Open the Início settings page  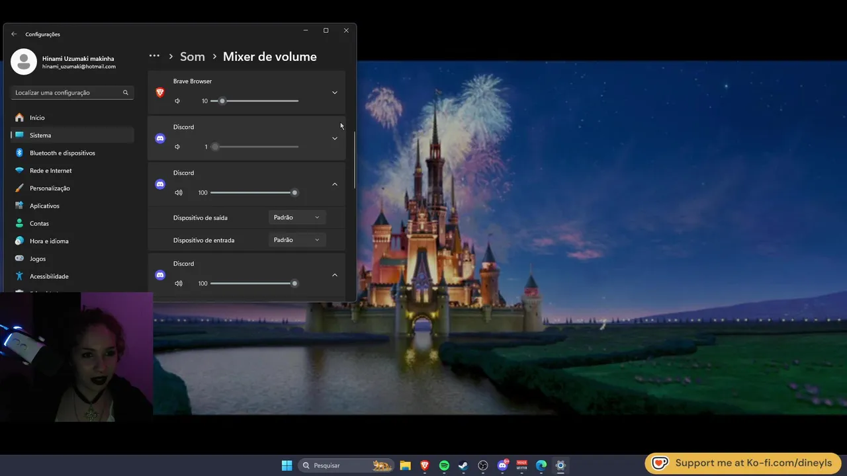coord(73,118)
